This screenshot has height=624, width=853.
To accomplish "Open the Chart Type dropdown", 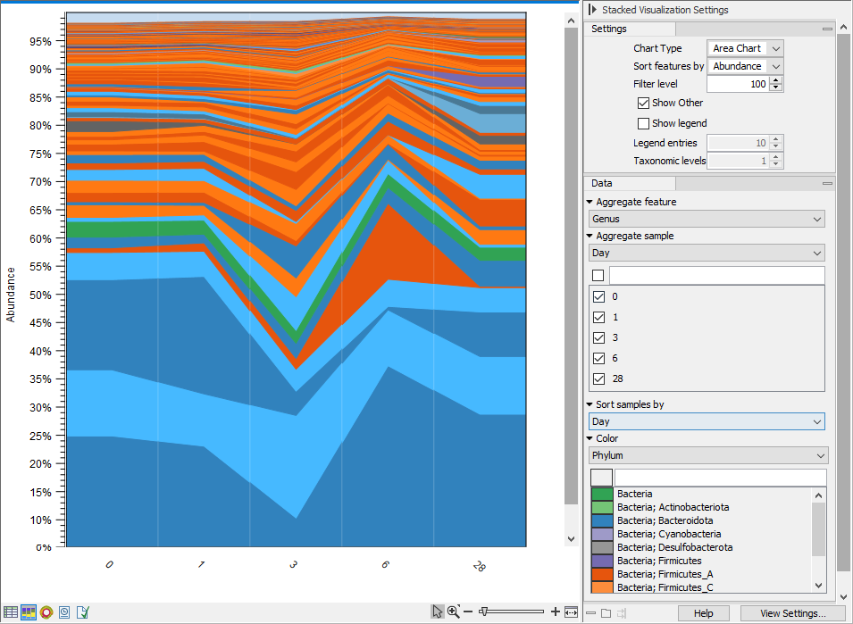I will pos(745,48).
